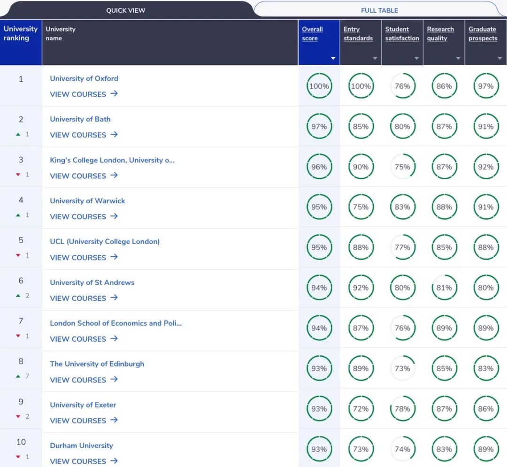The width and height of the screenshot is (507, 467).
Task: Open the UCL (University College London) link
Action: click(x=105, y=242)
